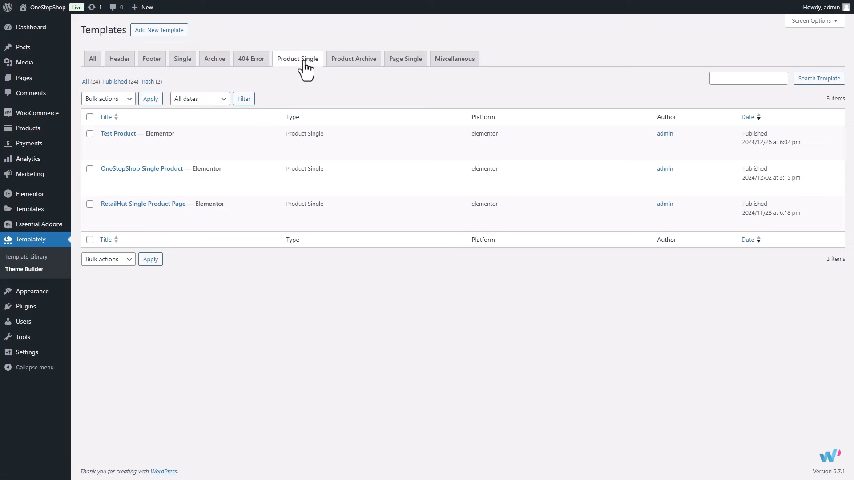
Task: Open the All dates filter dropdown
Action: click(x=199, y=98)
